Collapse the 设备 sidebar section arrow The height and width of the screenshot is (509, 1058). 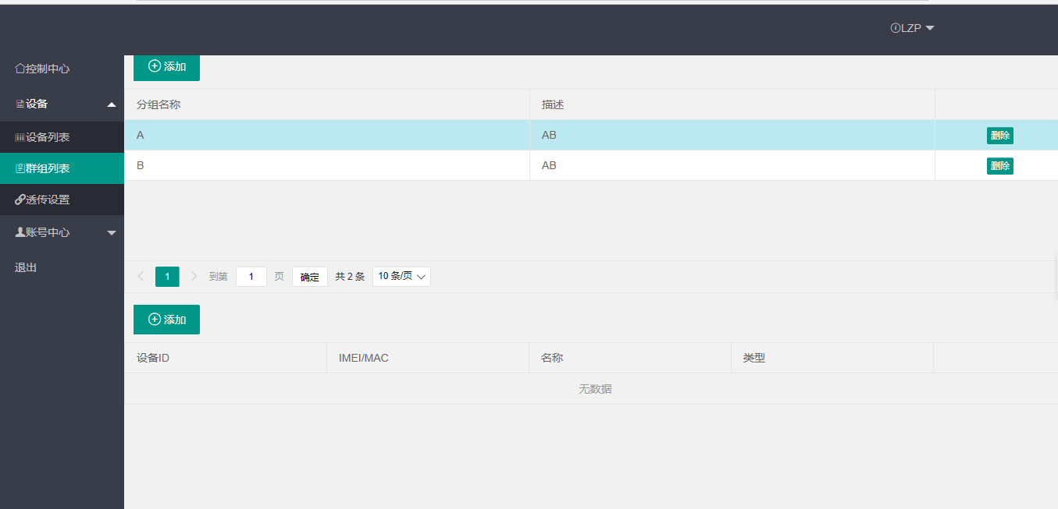coord(112,104)
